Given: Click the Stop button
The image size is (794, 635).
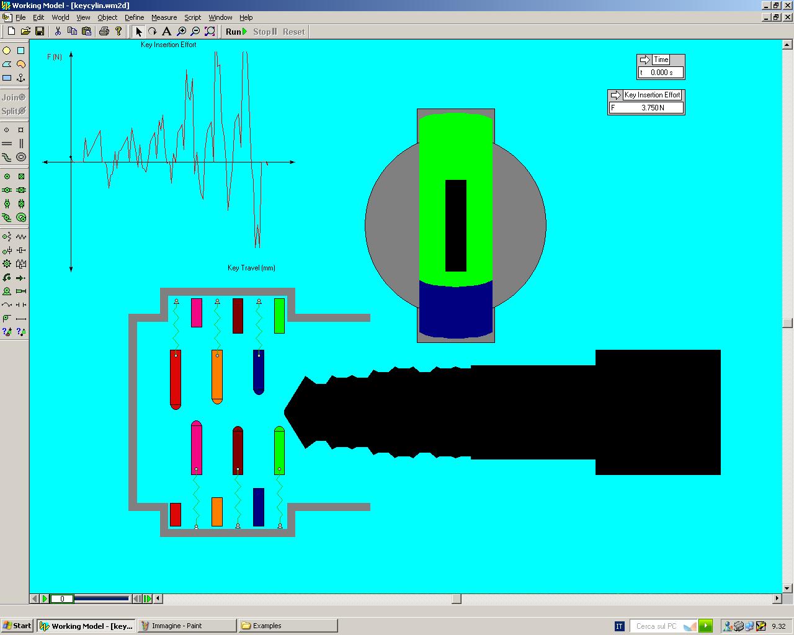Looking at the screenshot, I should tap(265, 32).
